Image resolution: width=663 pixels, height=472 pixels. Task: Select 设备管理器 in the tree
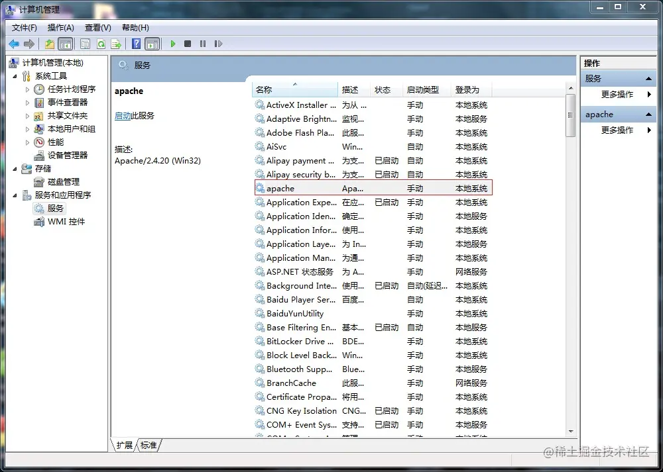point(61,156)
